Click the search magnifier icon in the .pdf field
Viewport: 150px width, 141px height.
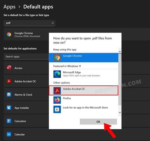(x=53, y=23)
